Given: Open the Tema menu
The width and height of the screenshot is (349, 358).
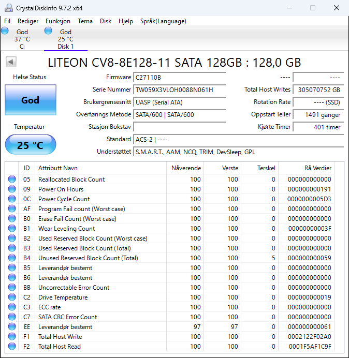Looking at the screenshot, I should (x=85, y=21).
